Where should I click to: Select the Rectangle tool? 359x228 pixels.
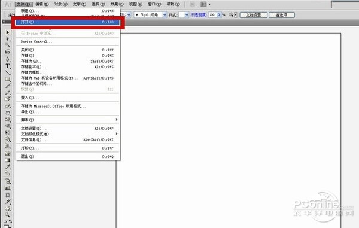pos(7,79)
